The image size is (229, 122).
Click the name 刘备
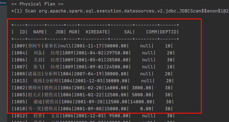click(x=38, y=53)
